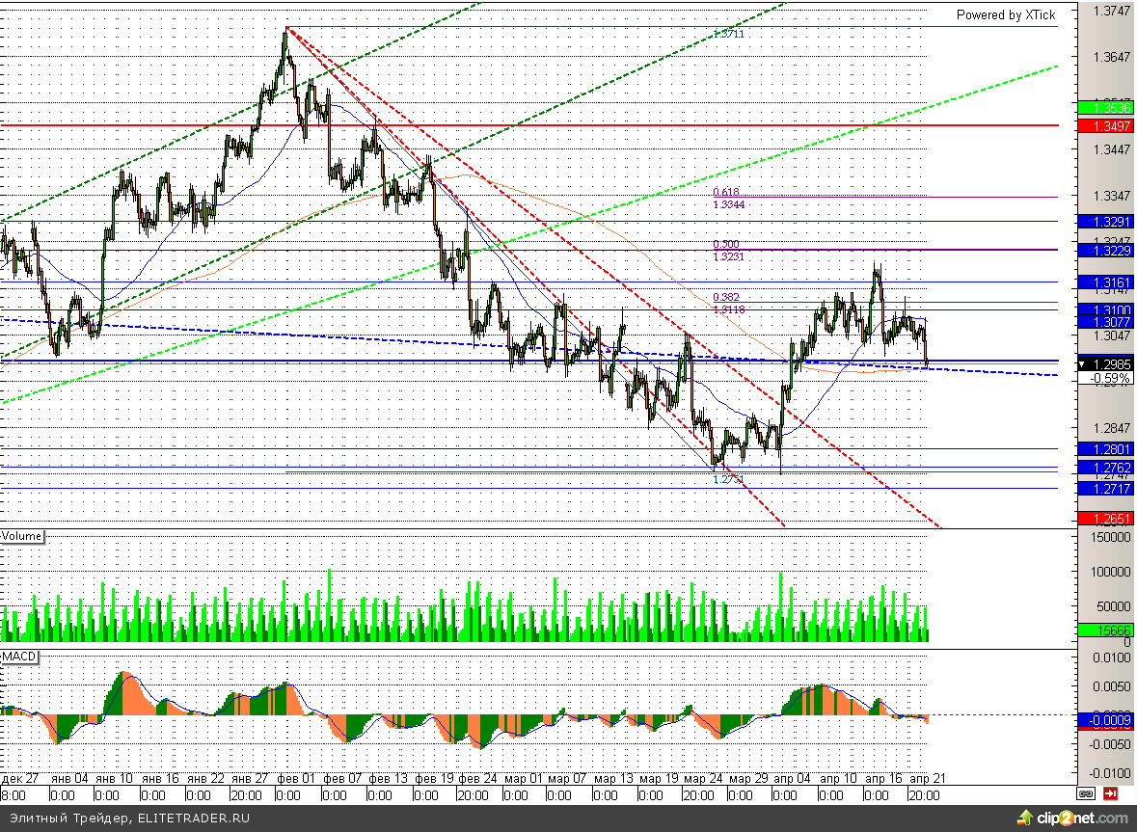Image resolution: width=1137 pixels, height=832 pixels.
Task: Click the 'мар 24' date axis label
Action: pos(703,778)
